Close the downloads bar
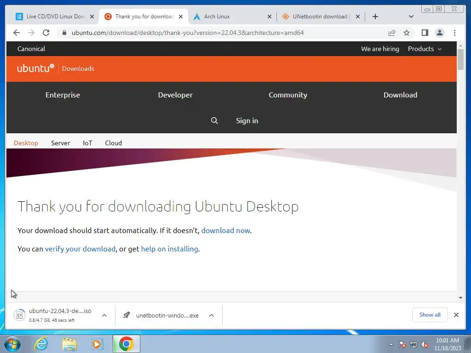This screenshot has height=353, width=471. point(456,314)
